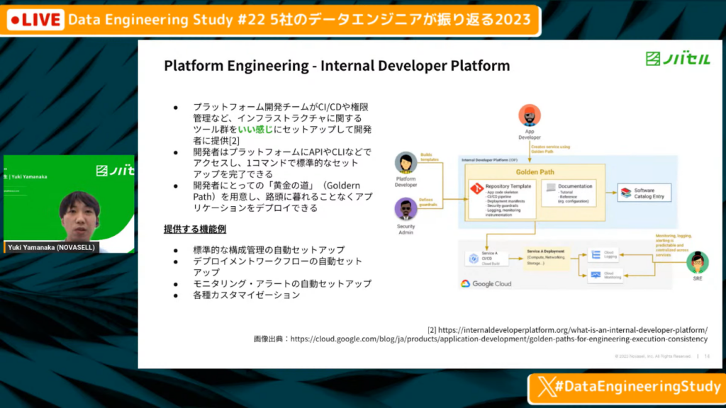Screen dimensions: 726x408
Task: Click the SRE avatar icon
Action: (x=697, y=262)
